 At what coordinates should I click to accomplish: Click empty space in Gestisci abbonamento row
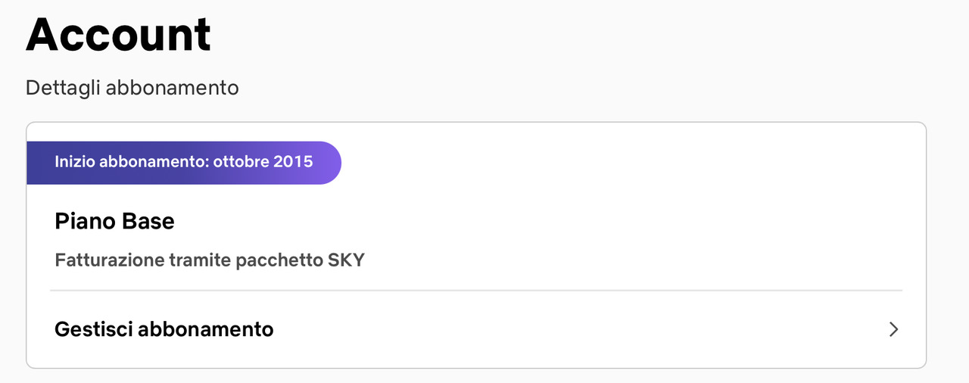click(575, 329)
